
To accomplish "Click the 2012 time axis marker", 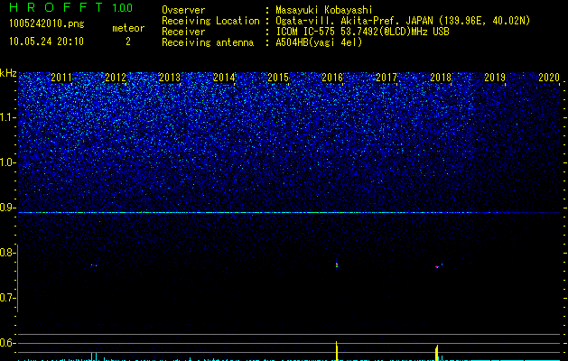I will click(x=116, y=78).
